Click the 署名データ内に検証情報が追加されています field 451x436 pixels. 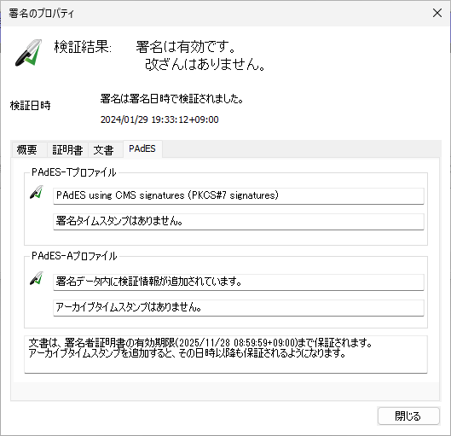click(239, 282)
